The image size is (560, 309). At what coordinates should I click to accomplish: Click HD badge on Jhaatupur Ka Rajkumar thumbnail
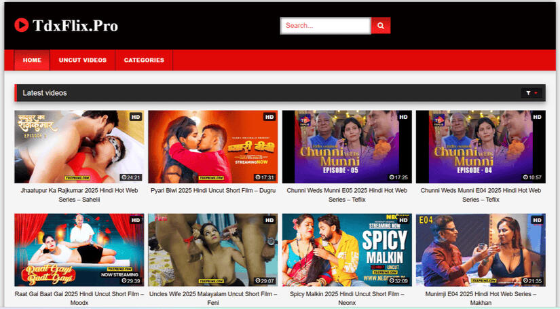pos(136,117)
